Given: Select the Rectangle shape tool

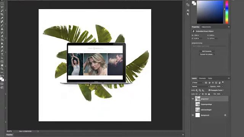Looking at the screenshot, I should (x=2, y=62).
